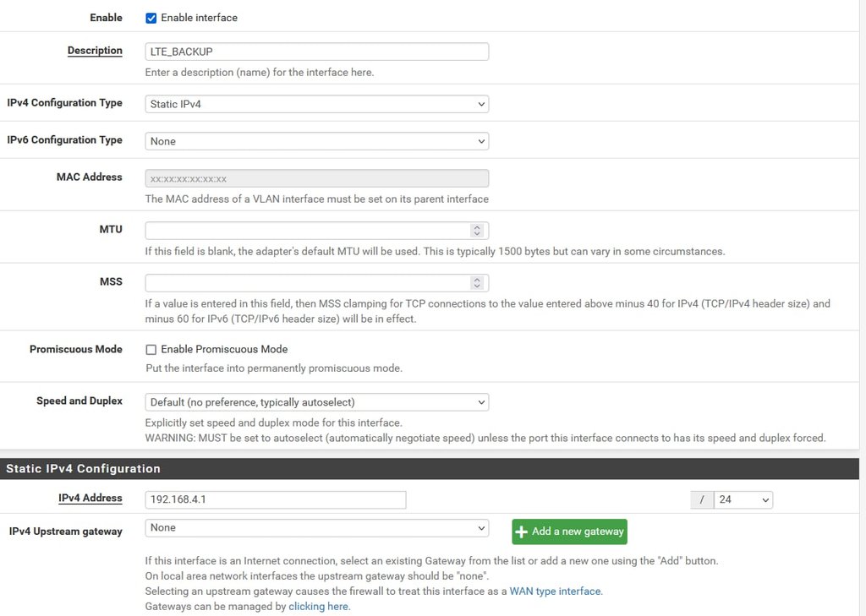Image resolution: width=866 pixels, height=616 pixels.
Task: Expand IPv4 Upstream gateway dropdown
Action: 316,528
